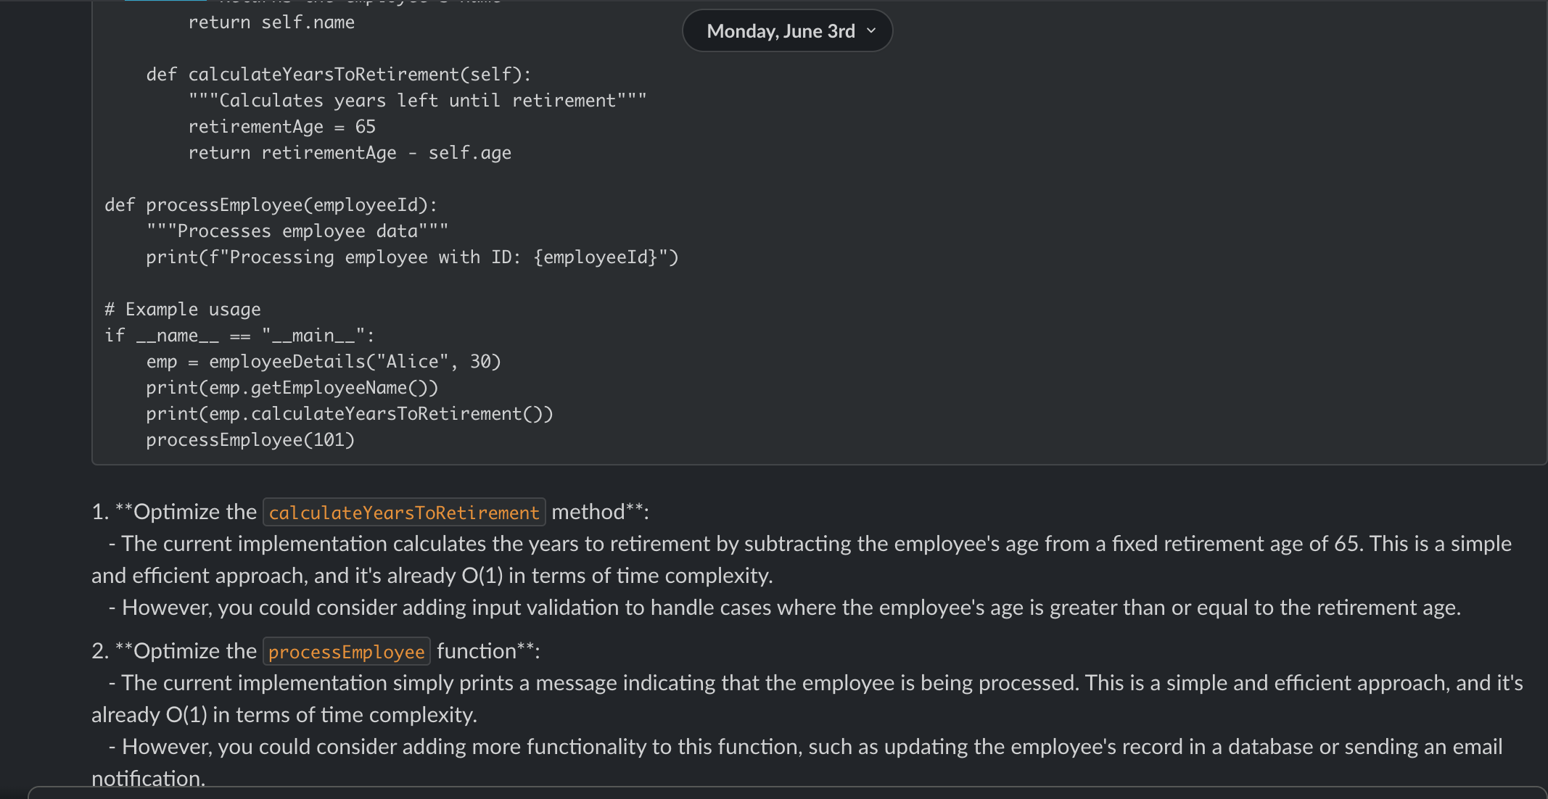
Task: Click the input validation suggestion sentence
Action: pos(783,608)
